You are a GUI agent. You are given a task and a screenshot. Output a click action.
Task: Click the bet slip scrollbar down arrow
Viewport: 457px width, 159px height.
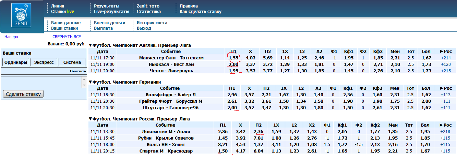click(x=84, y=85)
